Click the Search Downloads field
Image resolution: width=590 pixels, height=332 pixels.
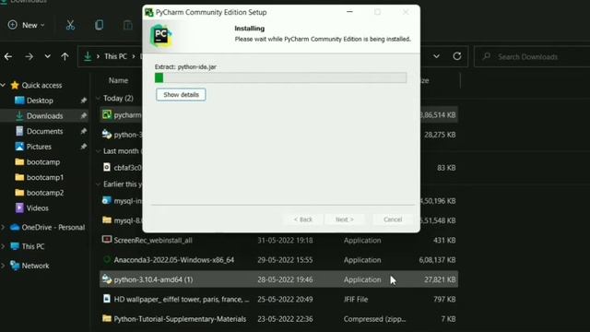[532, 57]
